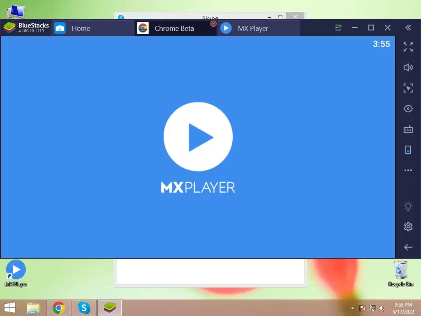Screen dimensions: 421x316
Task: Open network status icon in tray
Action: click(372, 308)
